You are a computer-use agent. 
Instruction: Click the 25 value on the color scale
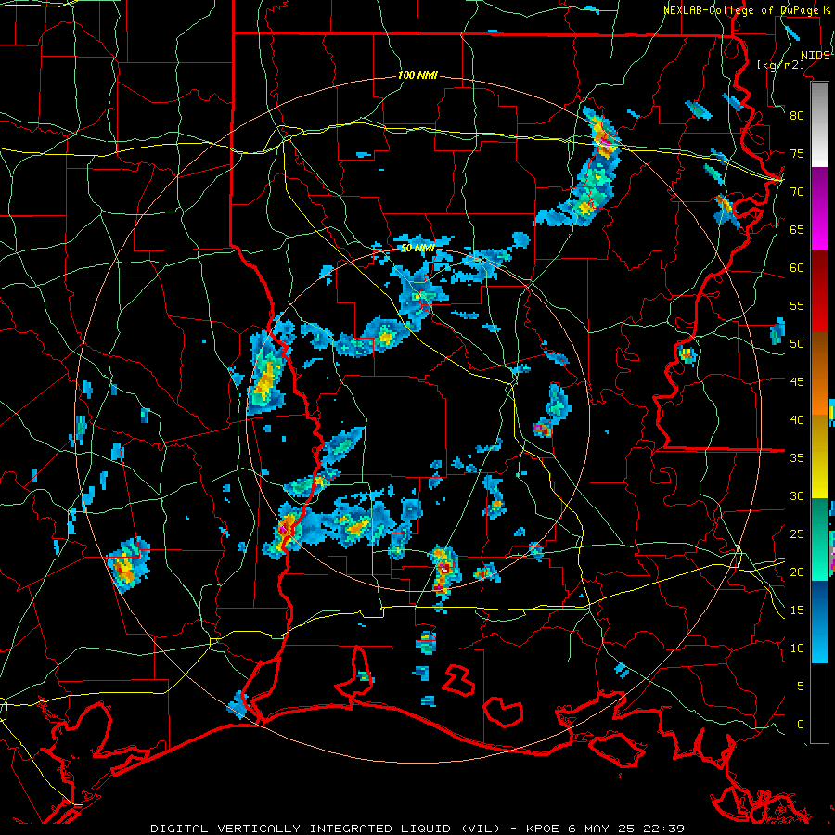(797, 534)
